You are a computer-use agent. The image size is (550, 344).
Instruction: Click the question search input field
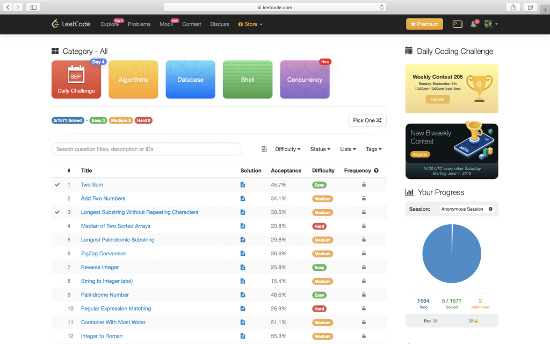pos(147,149)
